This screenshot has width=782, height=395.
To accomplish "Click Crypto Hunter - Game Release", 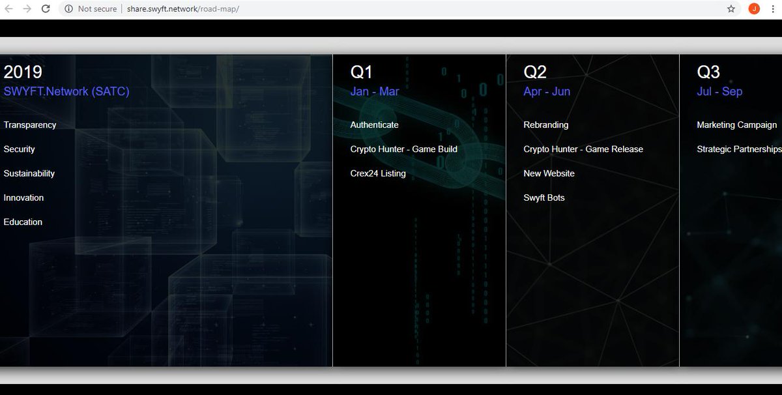I will pos(583,149).
